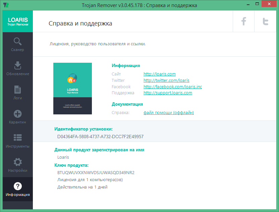Viewport: 279px width, 212px height.
Task: Click the Twitter icon in header
Action: 266,21
